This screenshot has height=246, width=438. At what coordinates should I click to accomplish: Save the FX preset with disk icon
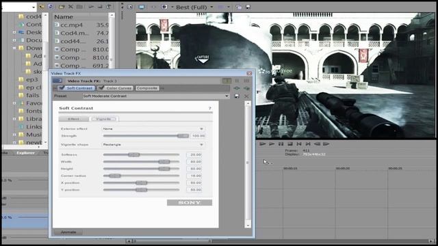[x=237, y=96]
